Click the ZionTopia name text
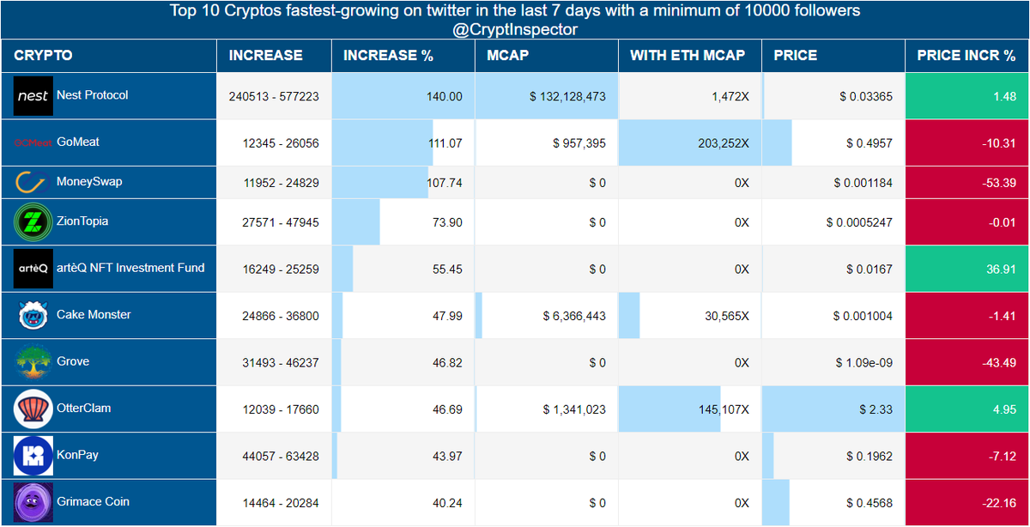 coord(82,221)
